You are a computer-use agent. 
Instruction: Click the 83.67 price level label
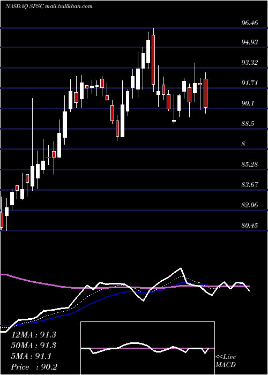point(250,185)
